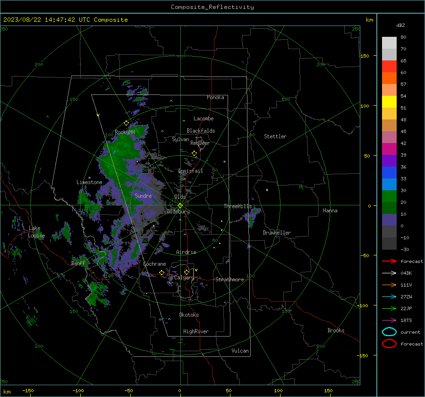Viewport: 425px width, 397px height.
Task: Click the white asterisk above Limestone label
Action: click(89, 178)
